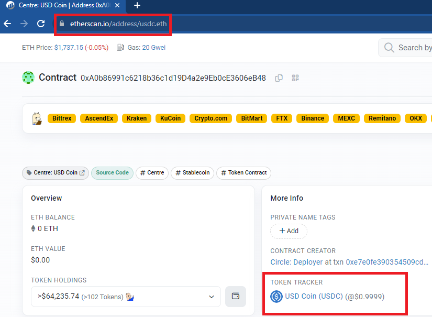Click the browser forward arrow

(24, 24)
